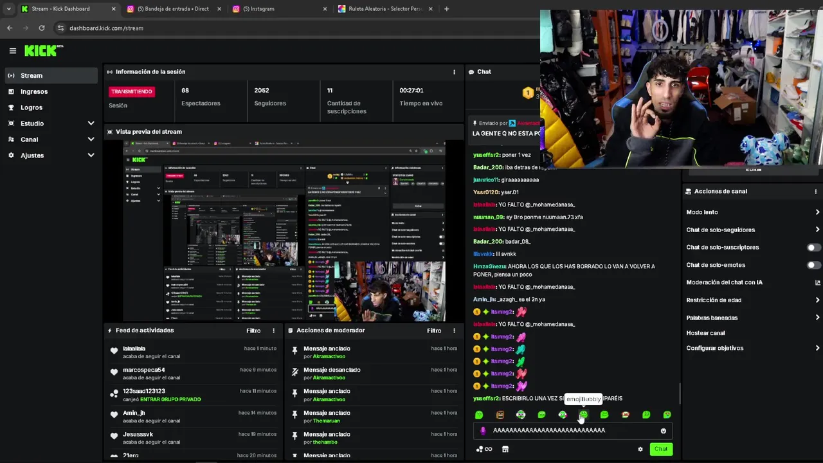The image size is (823, 463).
Task: Open Modo lento options
Action: click(753, 212)
